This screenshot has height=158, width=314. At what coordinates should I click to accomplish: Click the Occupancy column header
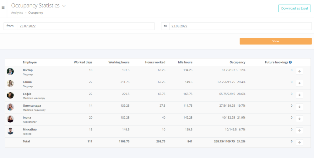pos(237,62)
